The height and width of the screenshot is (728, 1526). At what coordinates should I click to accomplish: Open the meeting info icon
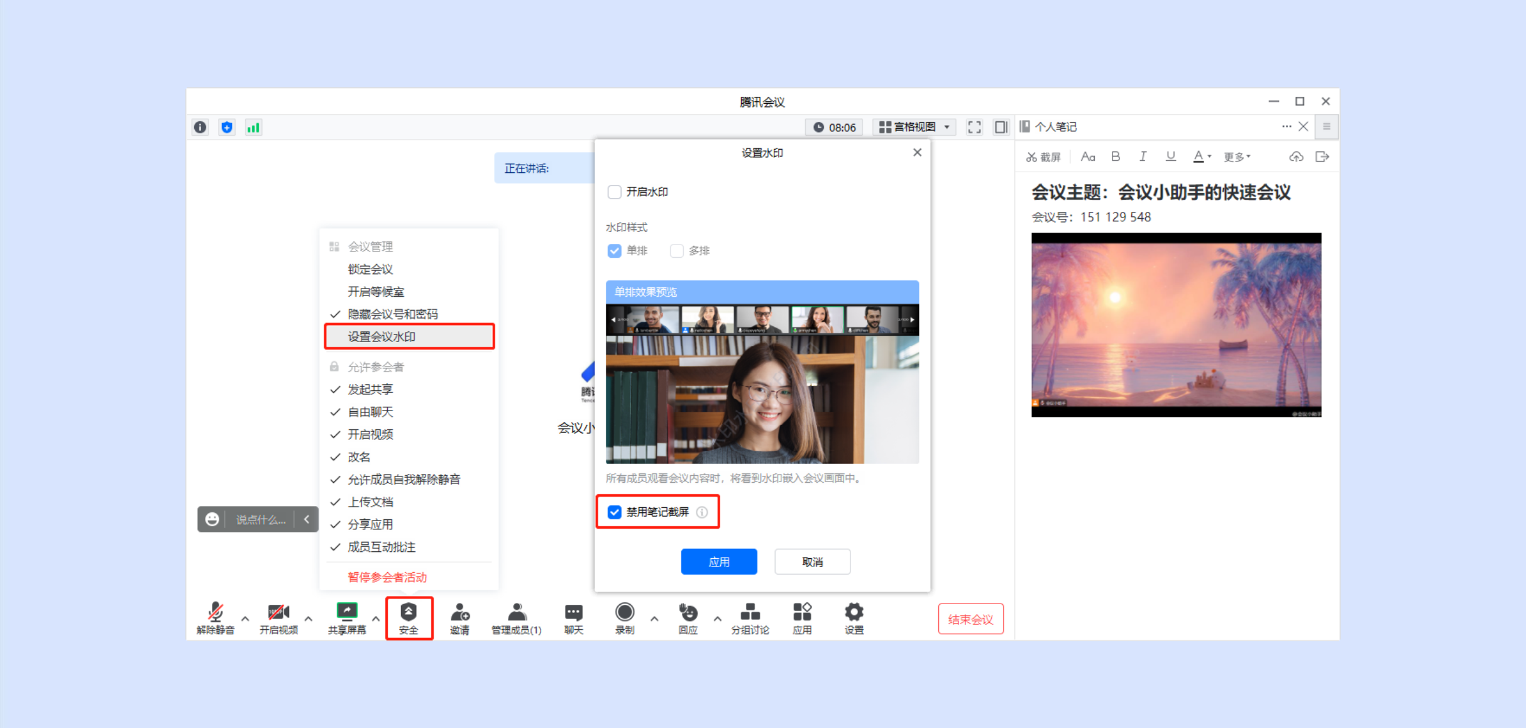click(200, 127)
